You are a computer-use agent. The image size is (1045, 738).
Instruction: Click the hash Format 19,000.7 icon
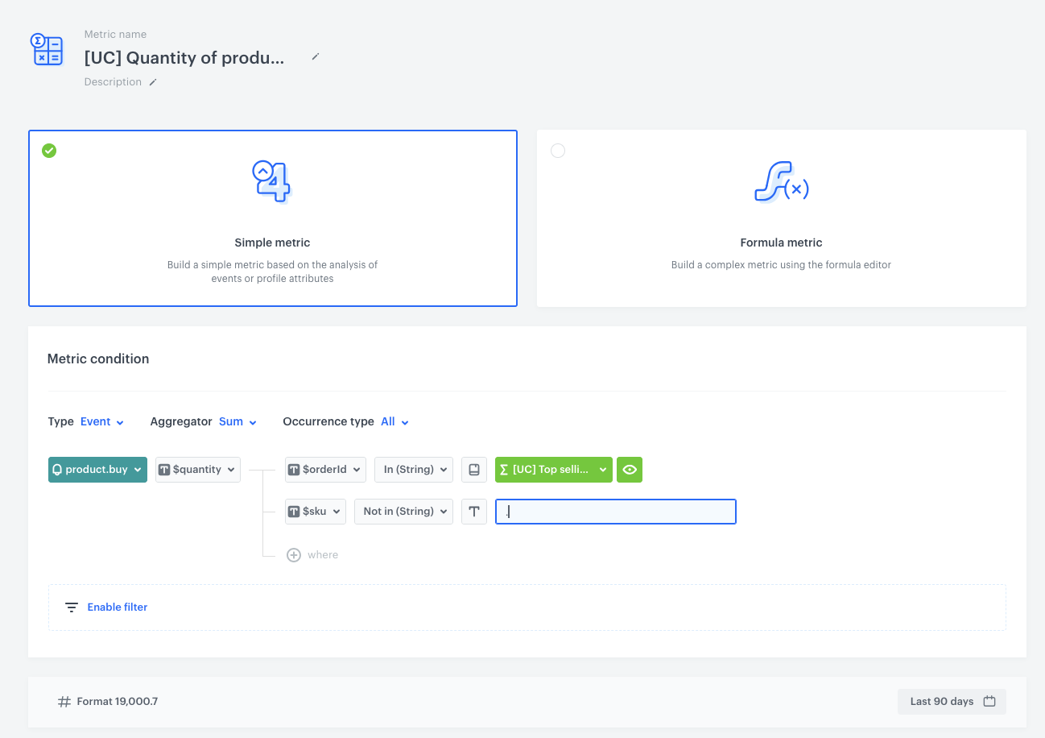[x=64, y=702]
